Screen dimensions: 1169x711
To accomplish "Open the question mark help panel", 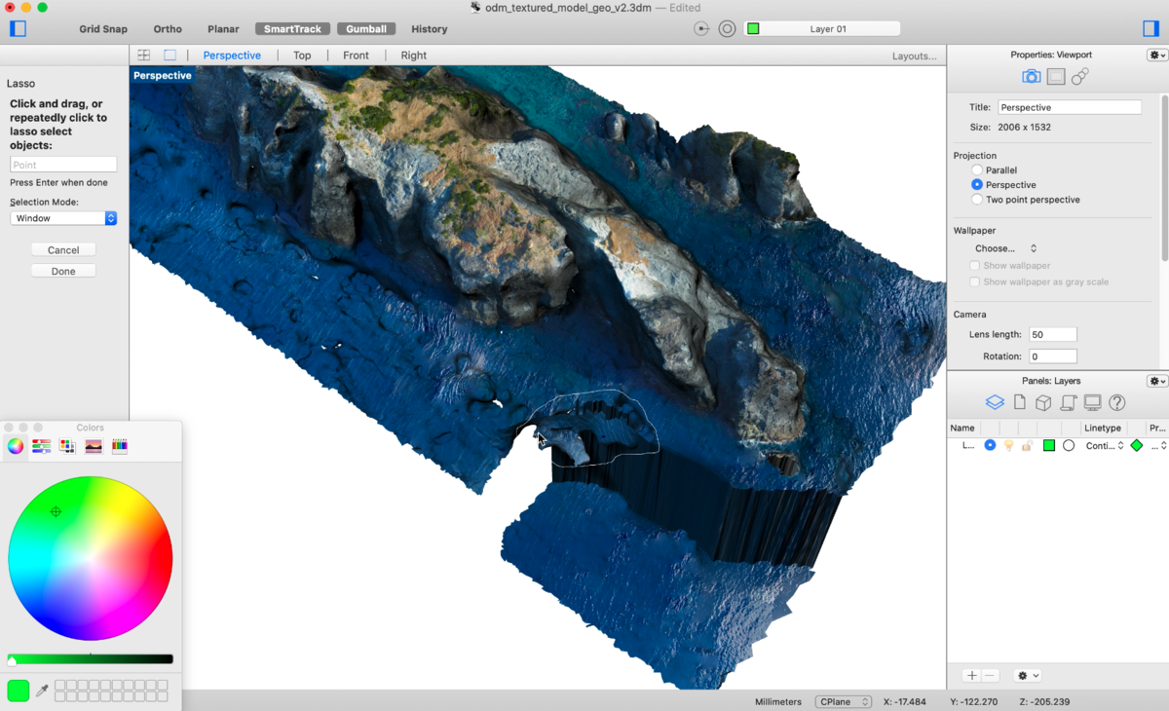I will 1117,402.
